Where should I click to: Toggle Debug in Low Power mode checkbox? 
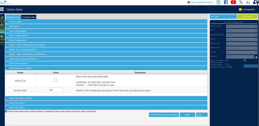[x=245, y=60]
